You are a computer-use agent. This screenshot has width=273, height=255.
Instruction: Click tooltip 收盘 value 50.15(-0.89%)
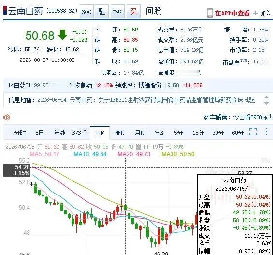coord(252,220)
